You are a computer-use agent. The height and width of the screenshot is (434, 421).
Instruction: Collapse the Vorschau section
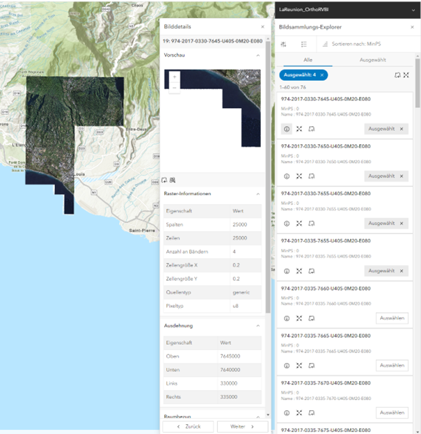pos(258,55)
